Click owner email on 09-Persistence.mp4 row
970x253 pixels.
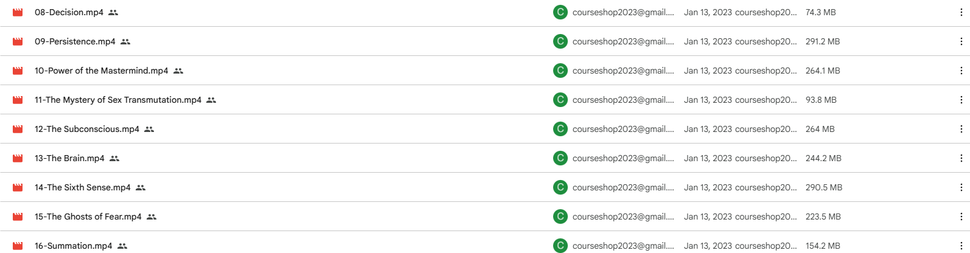tap(623, 41)
